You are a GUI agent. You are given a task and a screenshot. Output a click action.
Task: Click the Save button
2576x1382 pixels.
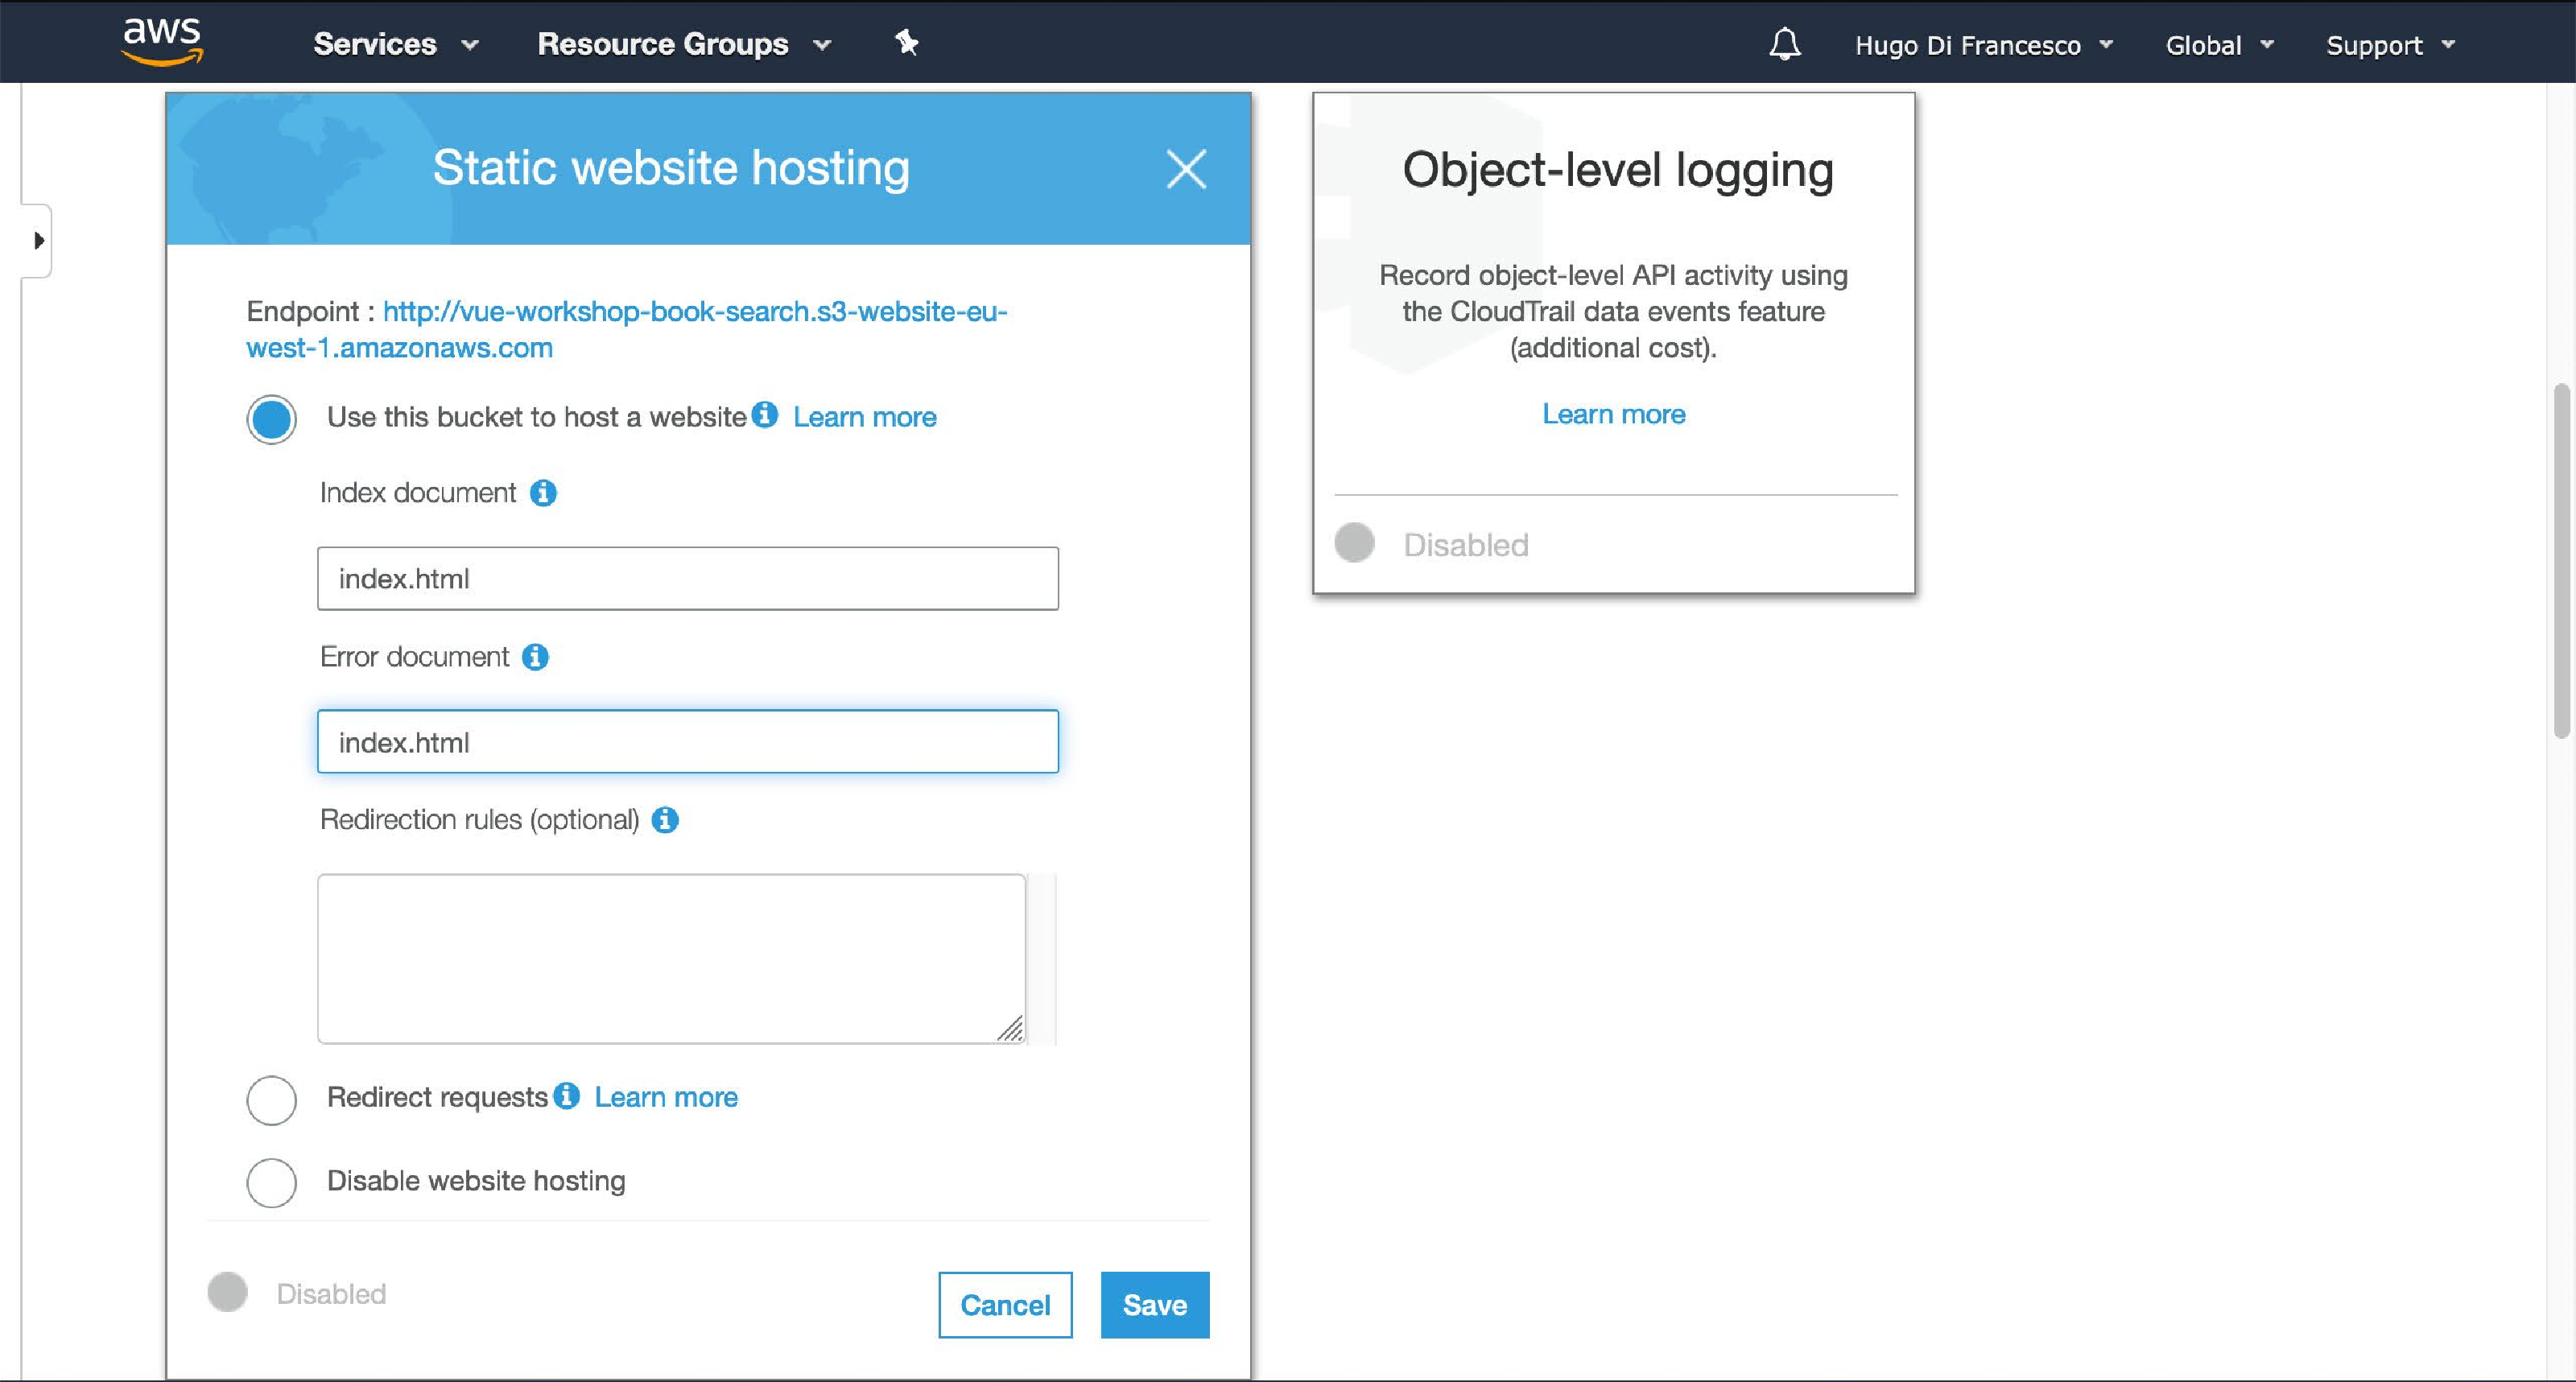point(1155,1305)
